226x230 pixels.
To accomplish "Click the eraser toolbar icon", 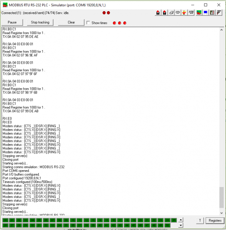I will (171, 13).
